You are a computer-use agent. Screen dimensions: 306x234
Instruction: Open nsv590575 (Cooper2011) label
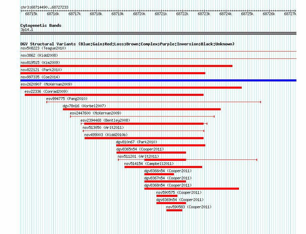point(179,192)
